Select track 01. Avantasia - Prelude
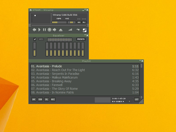The height and width of the screenshot is (132, 176). 85,66
